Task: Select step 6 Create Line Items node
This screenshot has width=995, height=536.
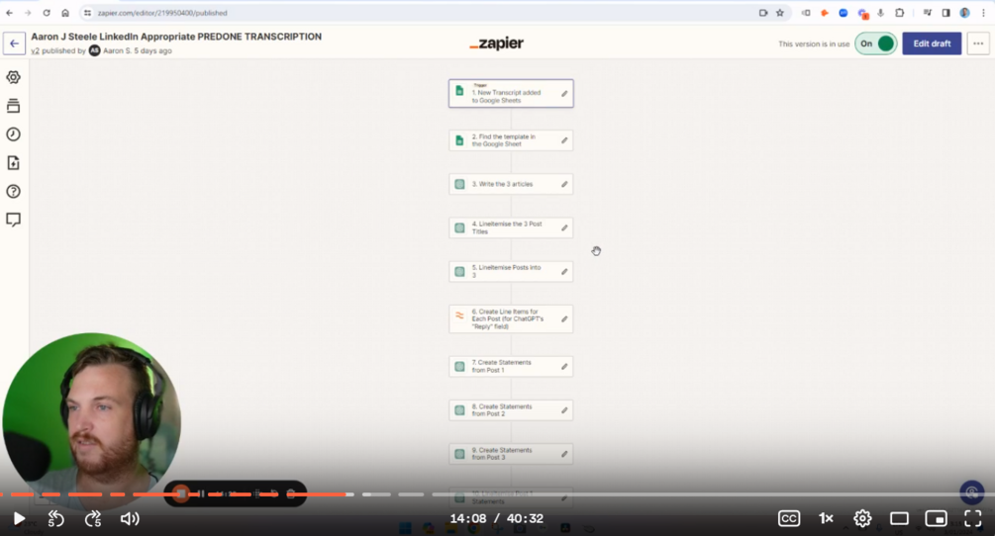Action: 511,318
